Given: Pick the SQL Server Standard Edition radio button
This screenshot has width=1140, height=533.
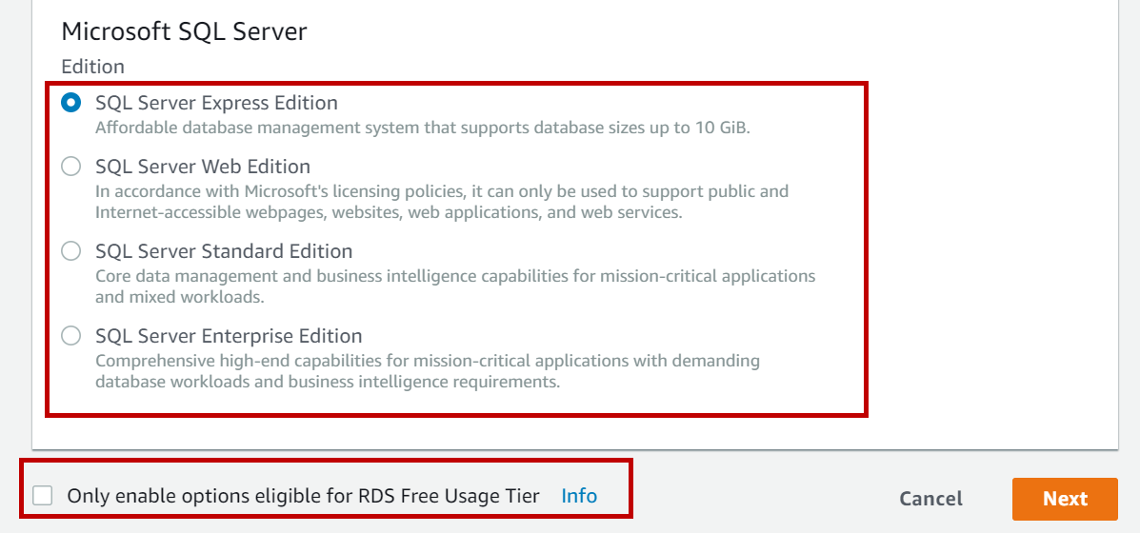Looking at the screenshot, I should 71,251.
